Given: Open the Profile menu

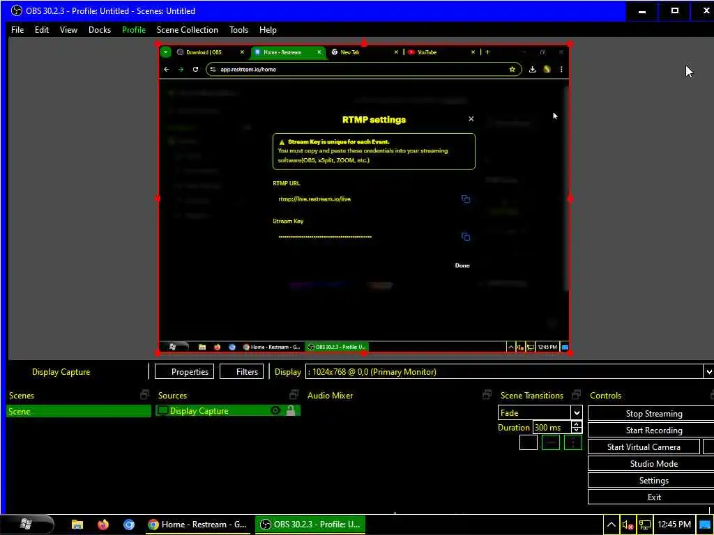Looking at the screenshot, I should click(133, 29).
